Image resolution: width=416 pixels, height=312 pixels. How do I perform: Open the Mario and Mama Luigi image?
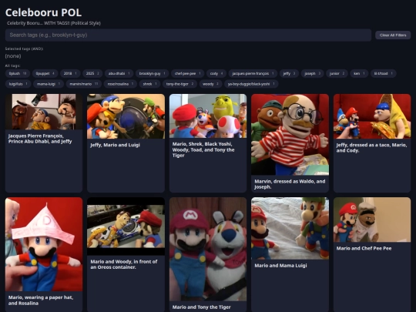pyautogui.click(x=290, y=228)
